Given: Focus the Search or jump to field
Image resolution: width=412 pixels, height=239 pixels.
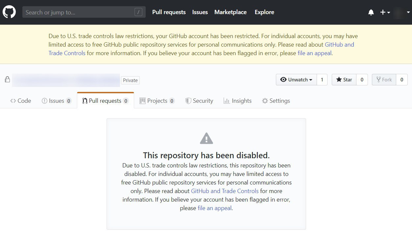Looking at the screenshot, I should (84, 12).
